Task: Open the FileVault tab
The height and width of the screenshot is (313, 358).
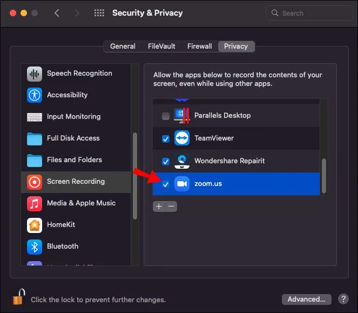Action: coord(161,46)
